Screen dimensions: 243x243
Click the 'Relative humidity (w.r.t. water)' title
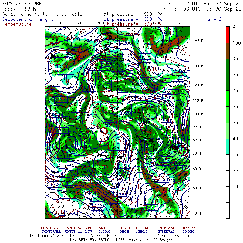pos(45,14)
